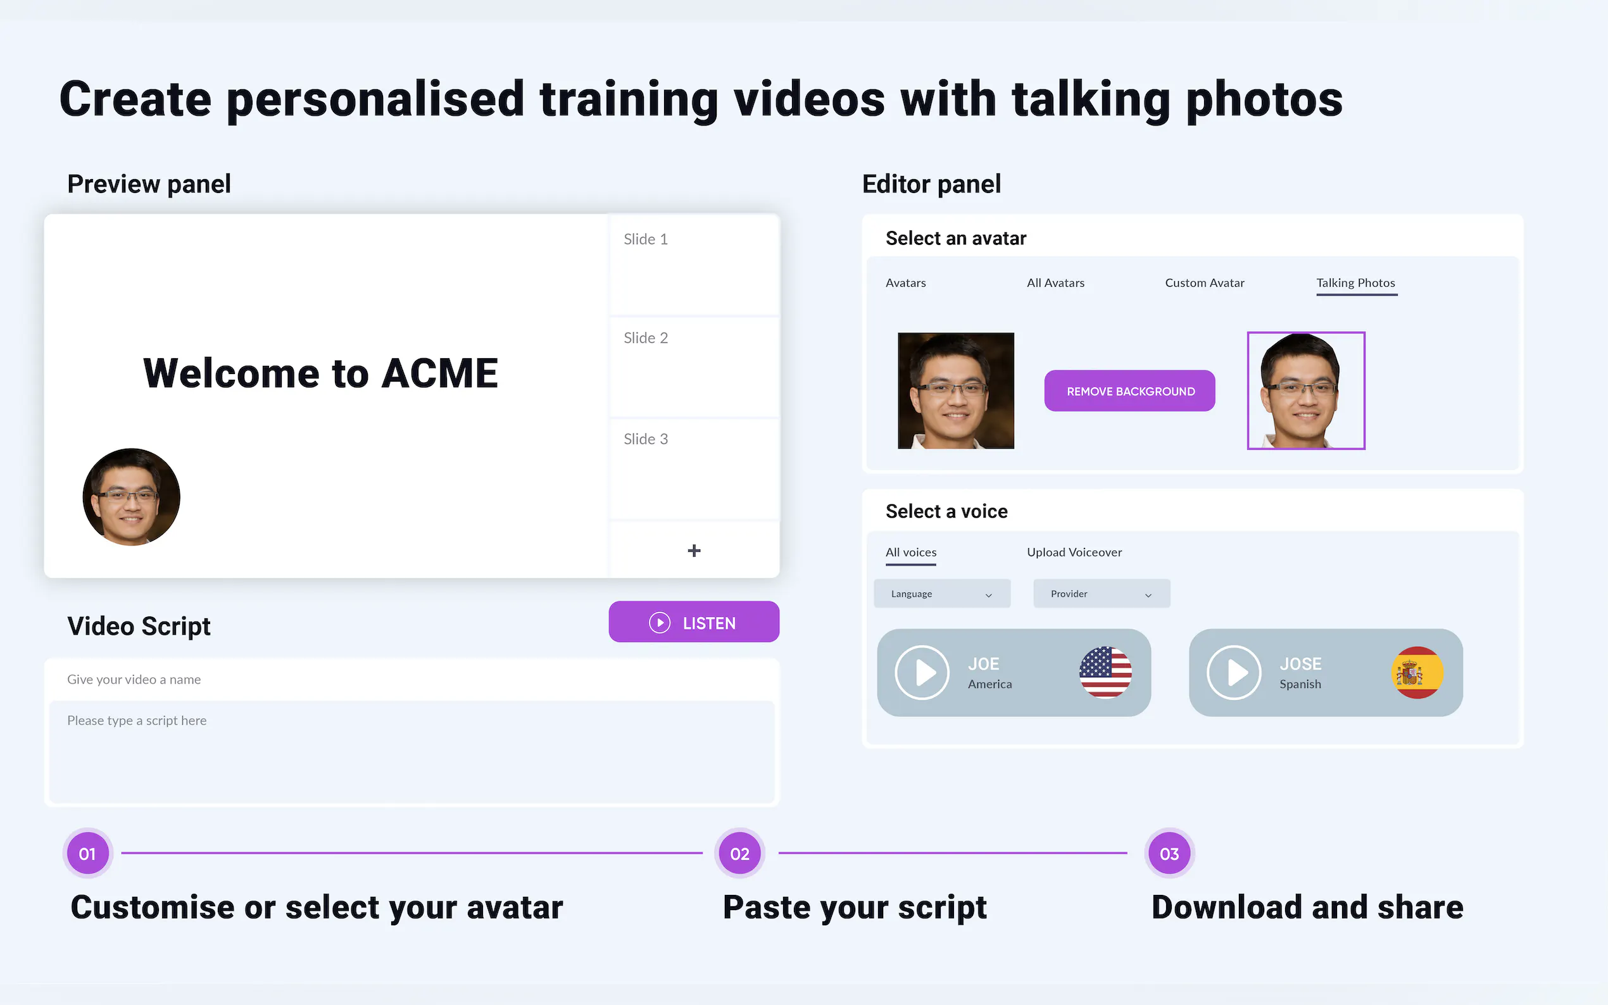1608x1005 pixels.
Task: Click the circular avatar in preview slide
Action: pos(131,497)
